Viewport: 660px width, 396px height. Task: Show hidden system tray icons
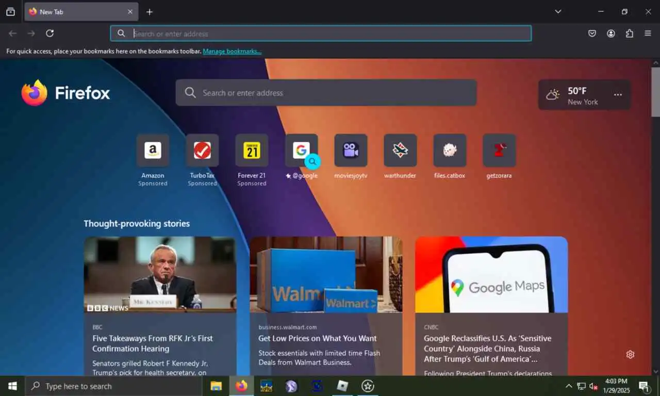pyautogui.click(x=569, y=386)
